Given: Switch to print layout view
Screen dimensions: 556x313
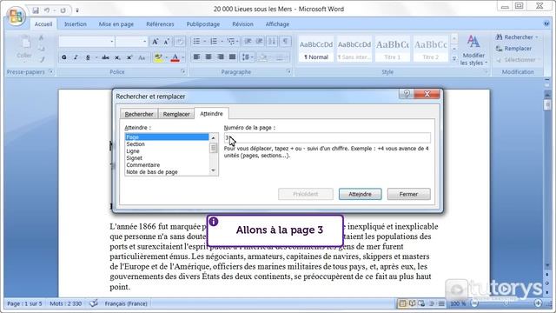Looking at the screenshot, I should click(402, 303).
